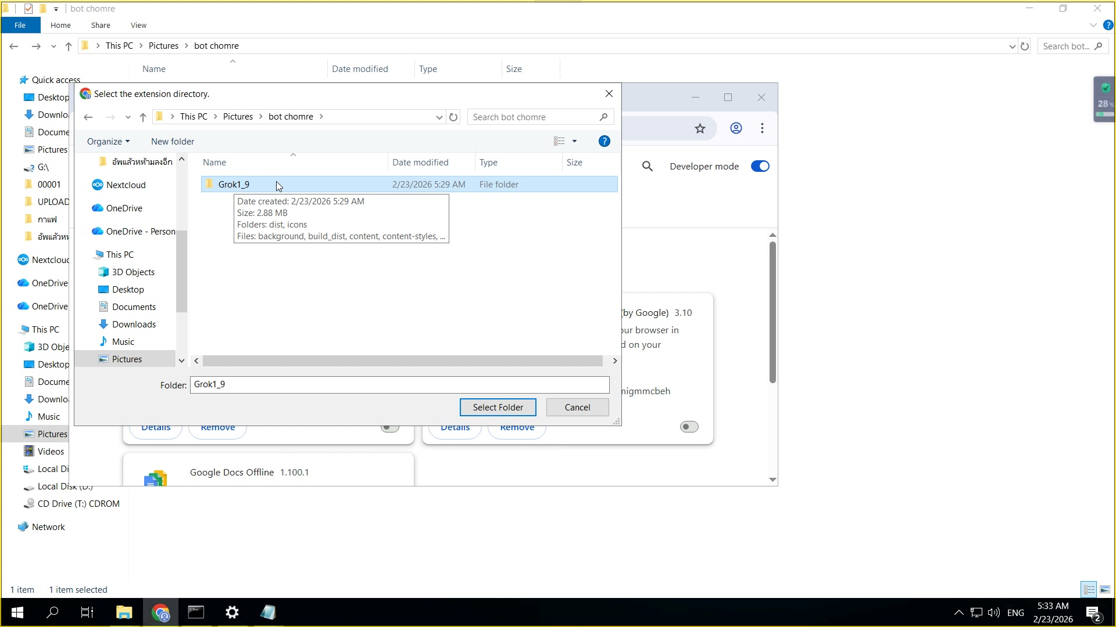Viewport: 1116px width, 627px height.
Task: Open the View ribbon tab
Action: 138,26
